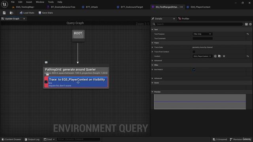Click the Test Comment input field
Screen dimensions: 253x142
(x=202, y=39)
